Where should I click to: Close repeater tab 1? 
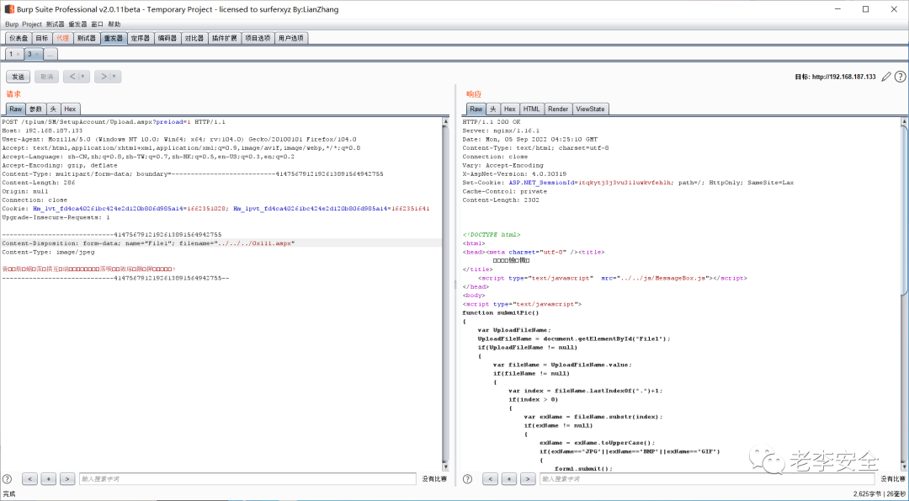coord(18,54)
